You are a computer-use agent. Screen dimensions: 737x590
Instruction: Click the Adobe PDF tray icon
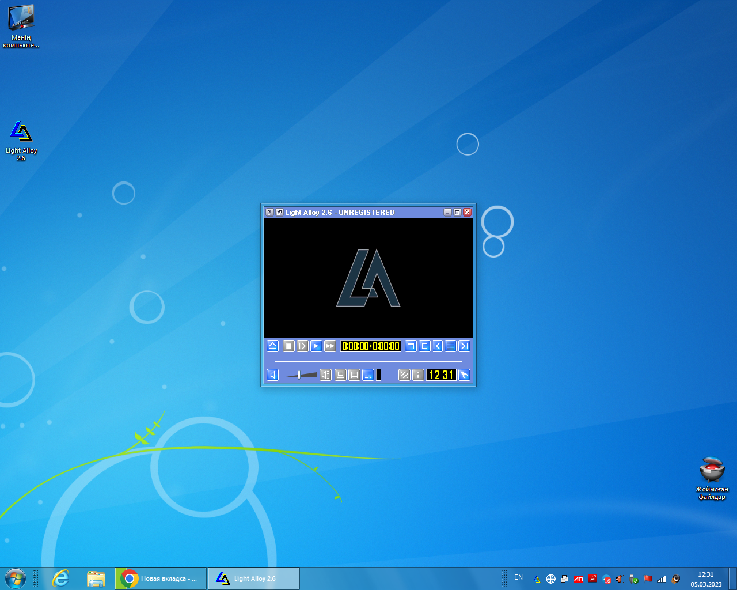(x=592, y=579)
